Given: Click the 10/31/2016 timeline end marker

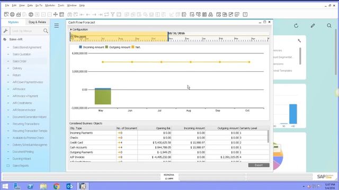Looking at the screenshot, I should (x=168, y=36).
